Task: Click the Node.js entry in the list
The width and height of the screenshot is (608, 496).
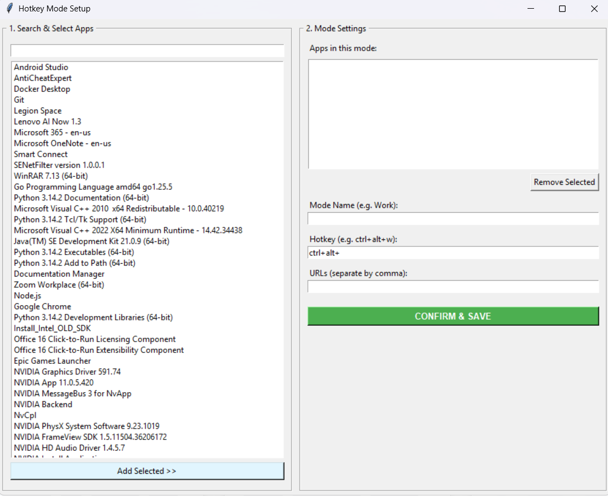Action: click(28, 295)
